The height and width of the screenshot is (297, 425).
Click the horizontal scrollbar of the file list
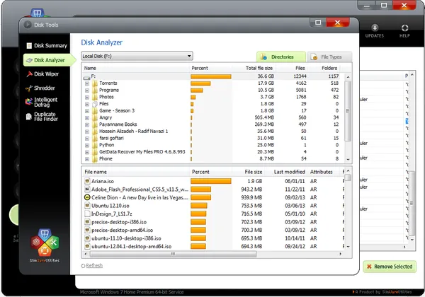tap(173, 254)
